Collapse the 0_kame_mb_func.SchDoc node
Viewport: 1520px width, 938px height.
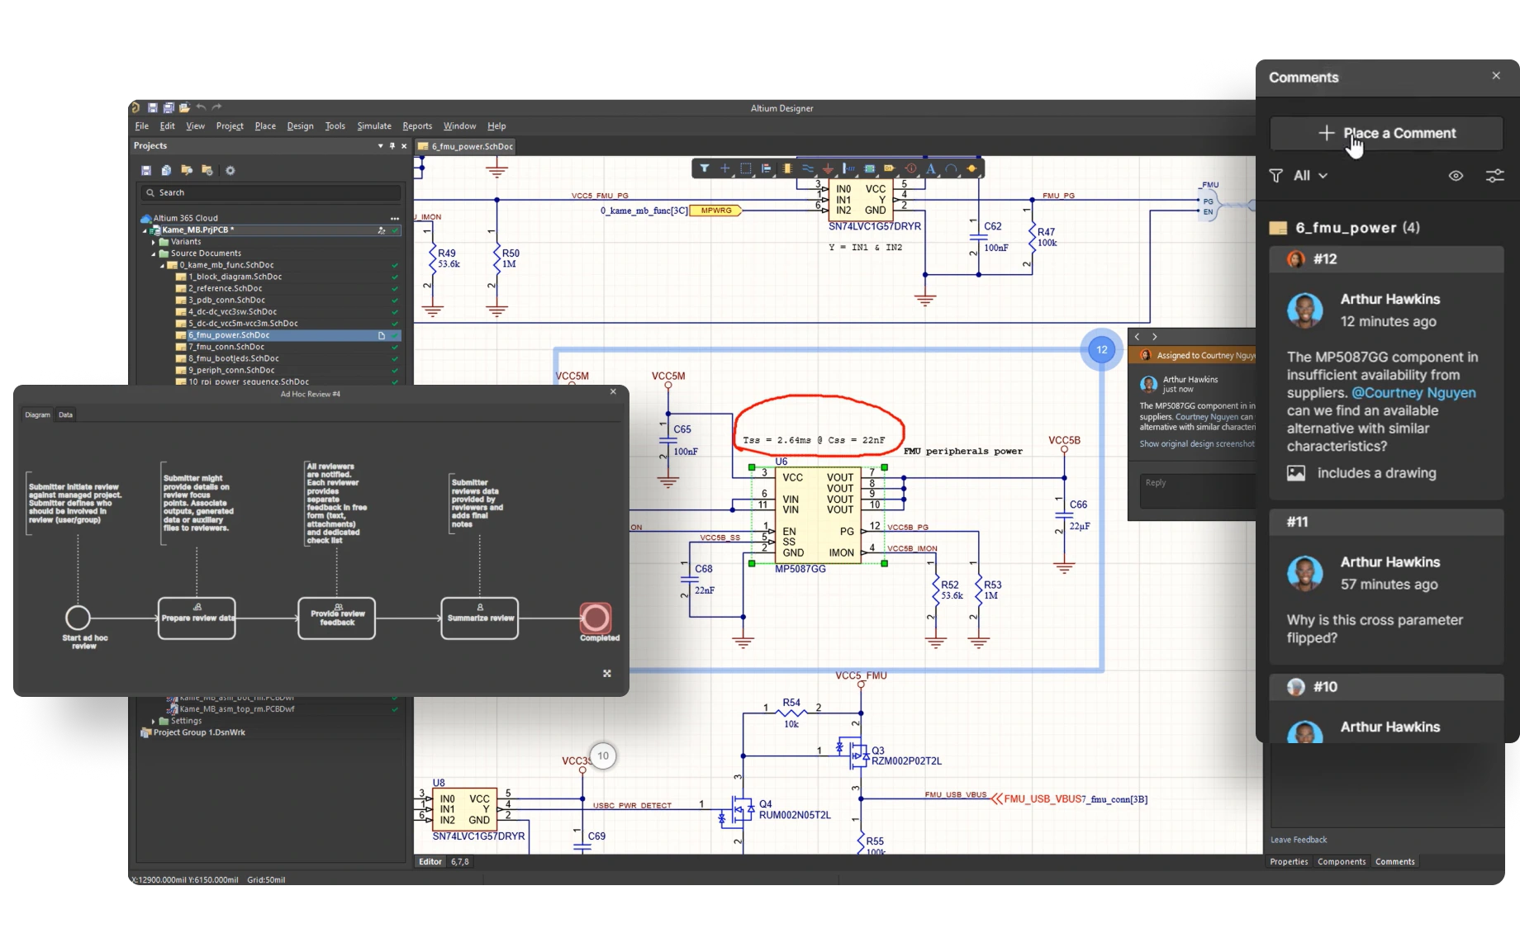pyautogui.click(x=162, y=265)
